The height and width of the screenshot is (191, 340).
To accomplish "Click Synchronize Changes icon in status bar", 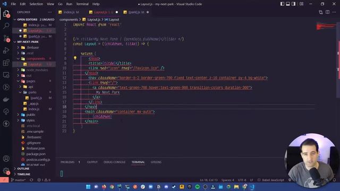I will pos(31,180).
